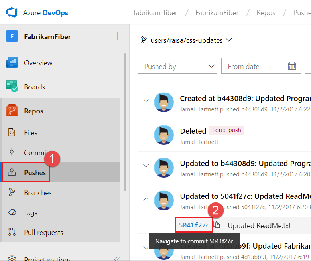The height and width of the screenshot is (261, 311).
Task: Open branch selector users/raisa/css-updates
Action: pos(186,40)
